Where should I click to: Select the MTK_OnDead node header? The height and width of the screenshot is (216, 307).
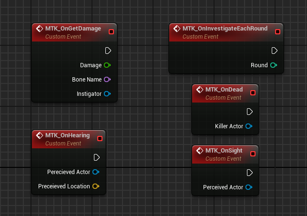click(x=223, y=90)
